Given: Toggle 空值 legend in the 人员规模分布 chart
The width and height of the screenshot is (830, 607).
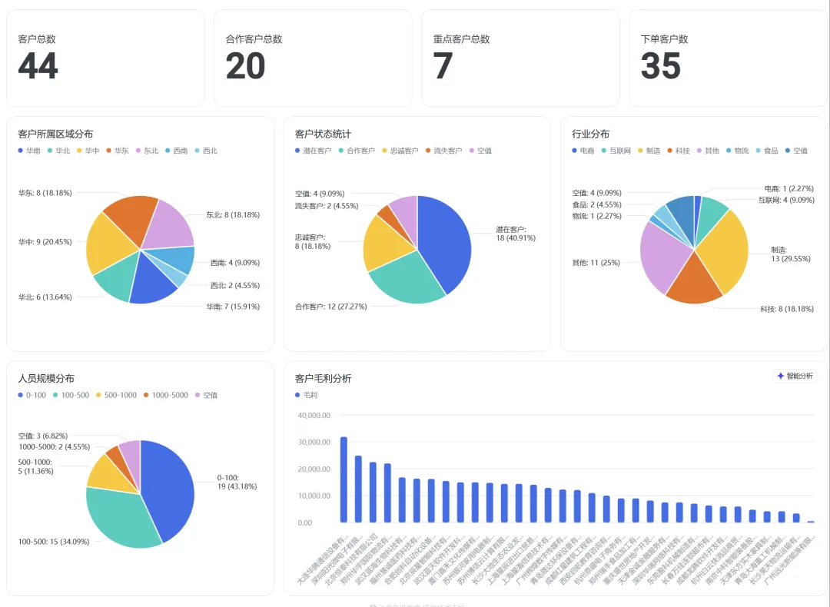Looking at the screenshot, I should [207, 395].
